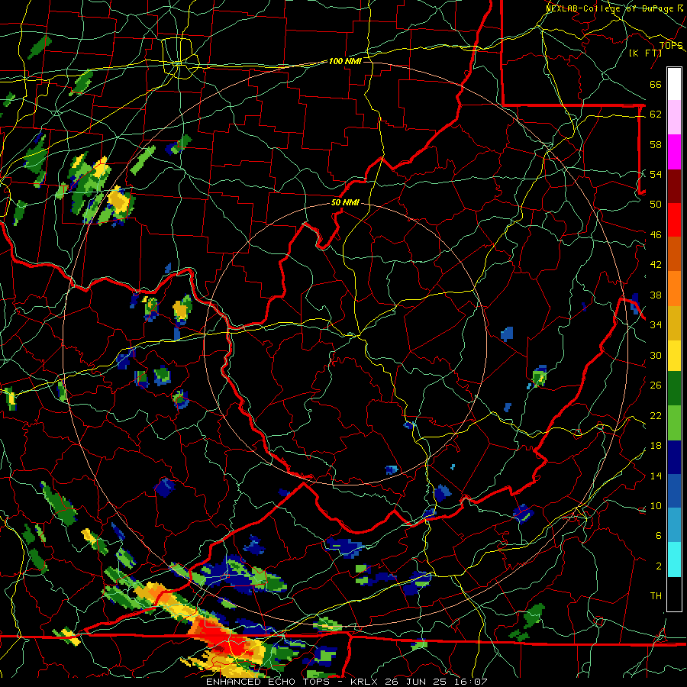The height and width of the screenshot is (687, 687).
Task: Select the magenta swatch in the legend
Action: [x=674, y=152]
